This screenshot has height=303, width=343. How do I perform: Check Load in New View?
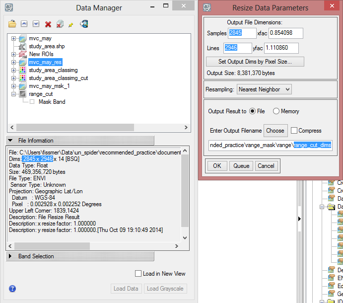[x=138, y=274]
